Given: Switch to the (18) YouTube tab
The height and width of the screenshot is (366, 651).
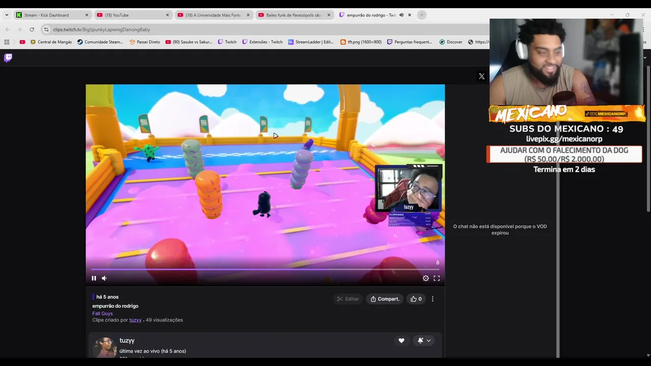Looking at the screenshot, I should point(133,15).
